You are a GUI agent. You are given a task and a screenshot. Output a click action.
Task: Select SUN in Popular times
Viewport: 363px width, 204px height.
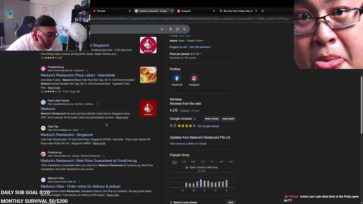231,161
